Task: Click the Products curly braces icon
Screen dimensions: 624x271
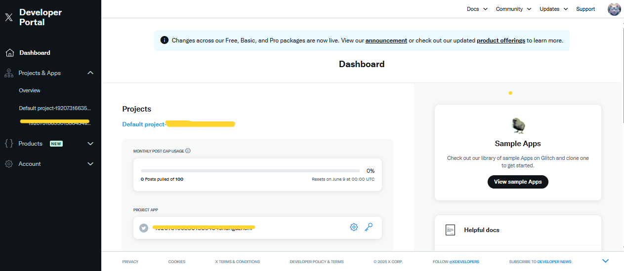Action: [9, 144]
